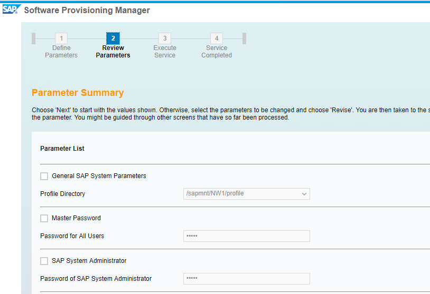Check the General SAP System Parameters checkbox

click(44, 176)
